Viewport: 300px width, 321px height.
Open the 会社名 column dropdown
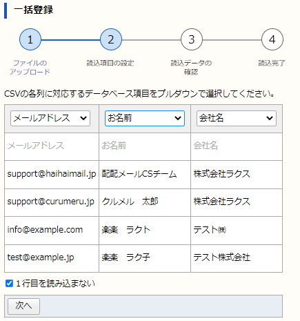(x=237, y=118)
